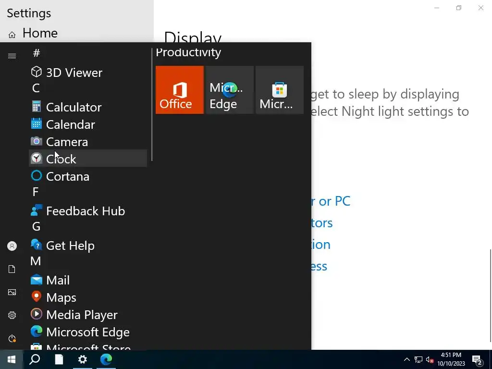
Task: Open Edge from the taskbar
Action: tap(106, 359)
